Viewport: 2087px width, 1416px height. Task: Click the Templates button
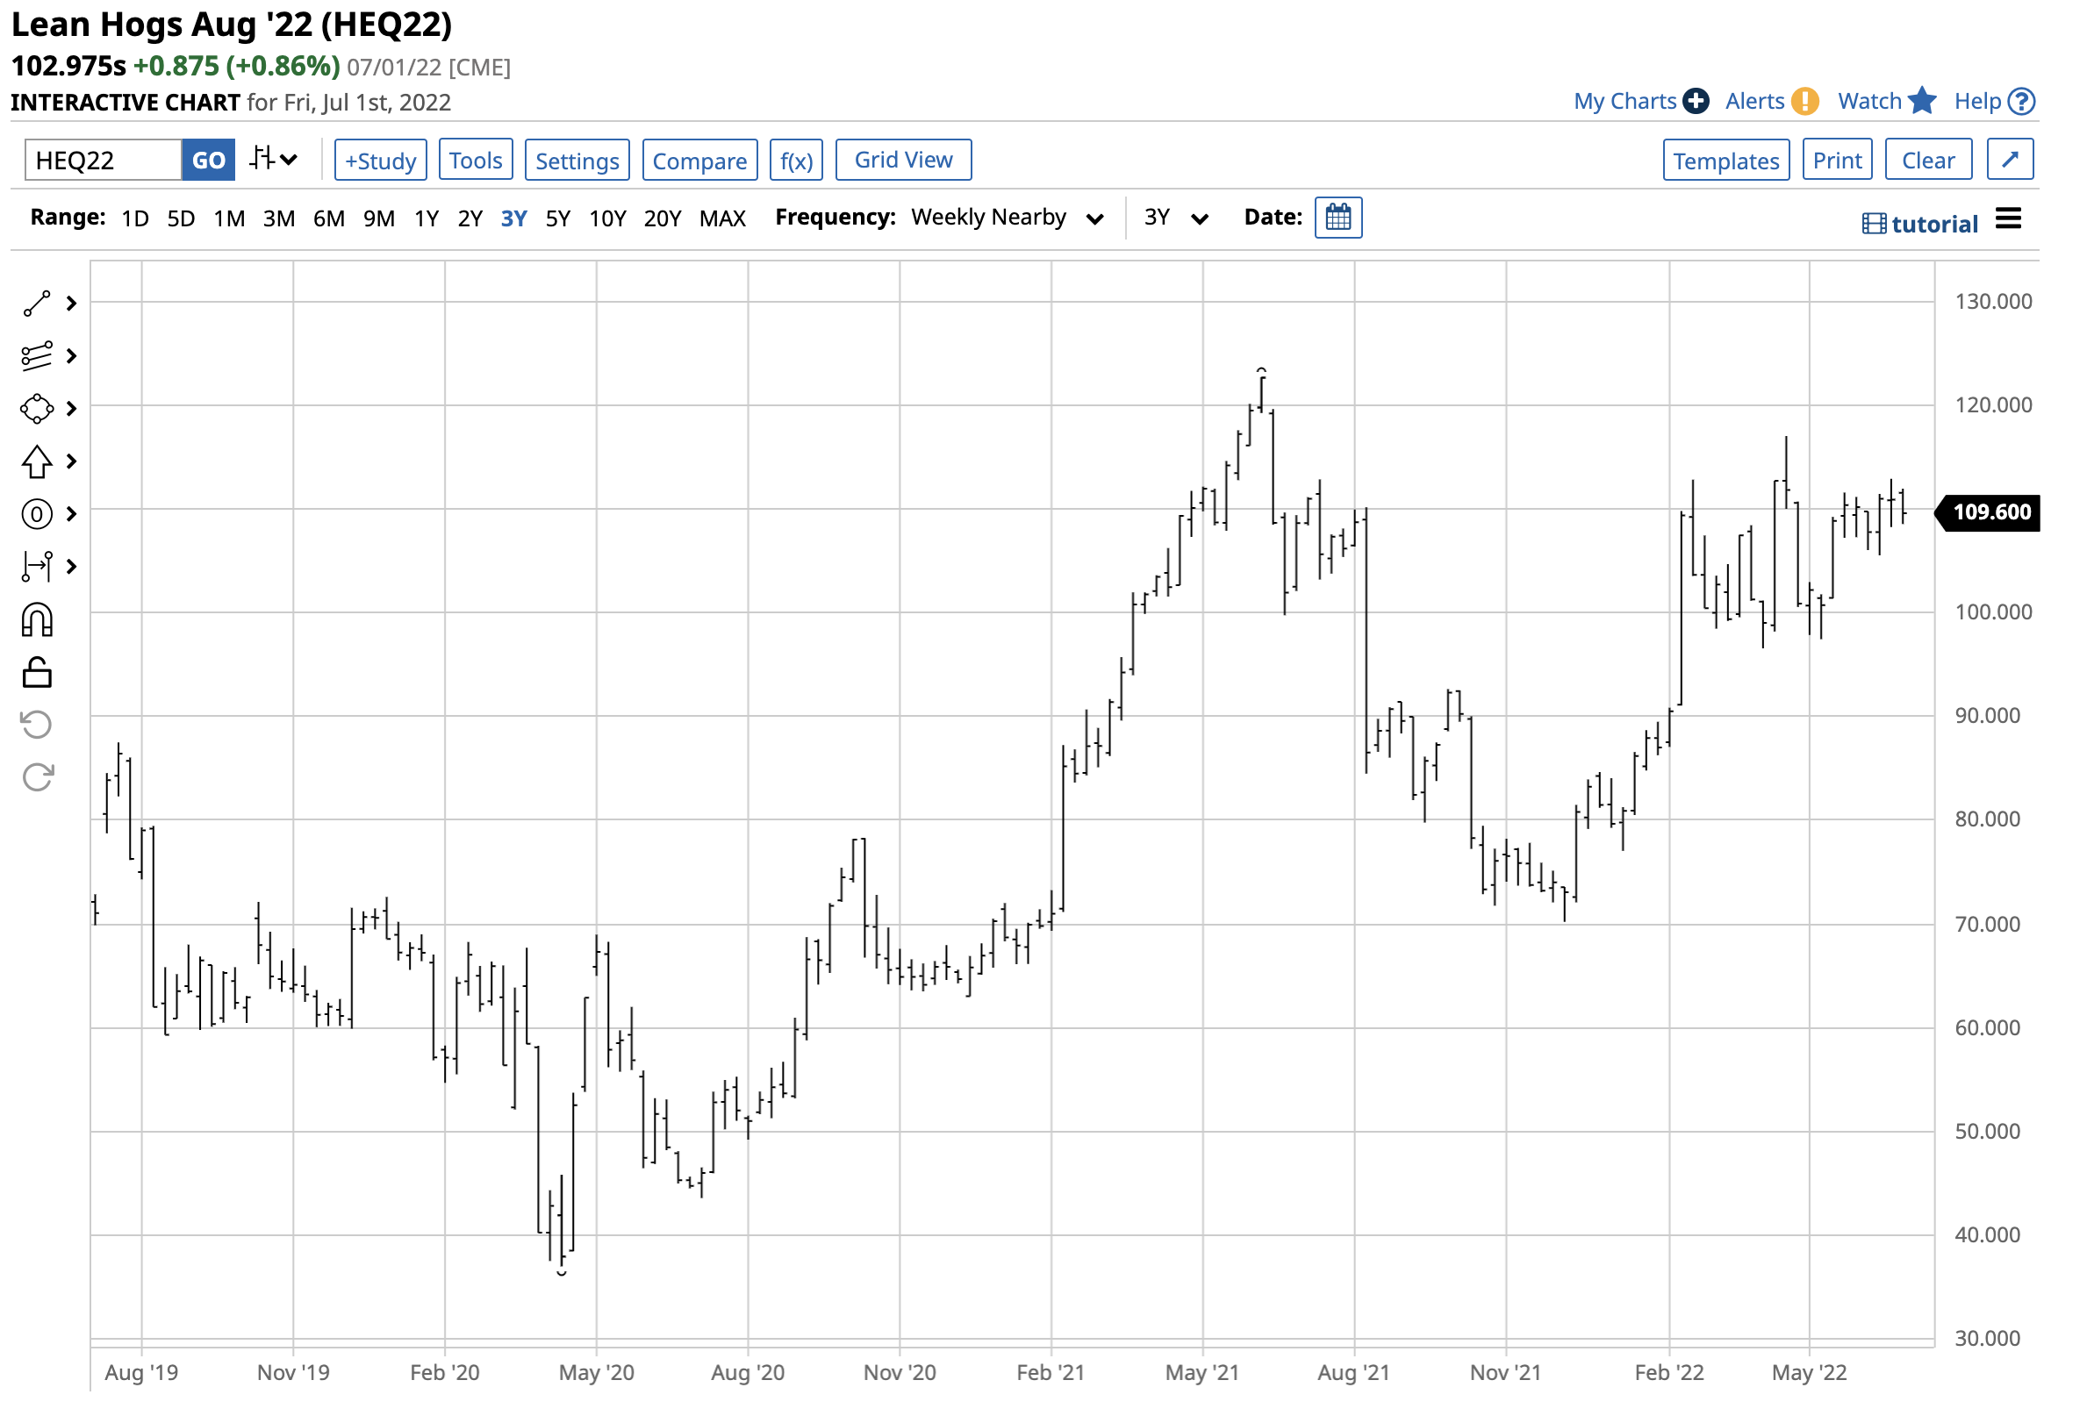(x=1725, y=161)
